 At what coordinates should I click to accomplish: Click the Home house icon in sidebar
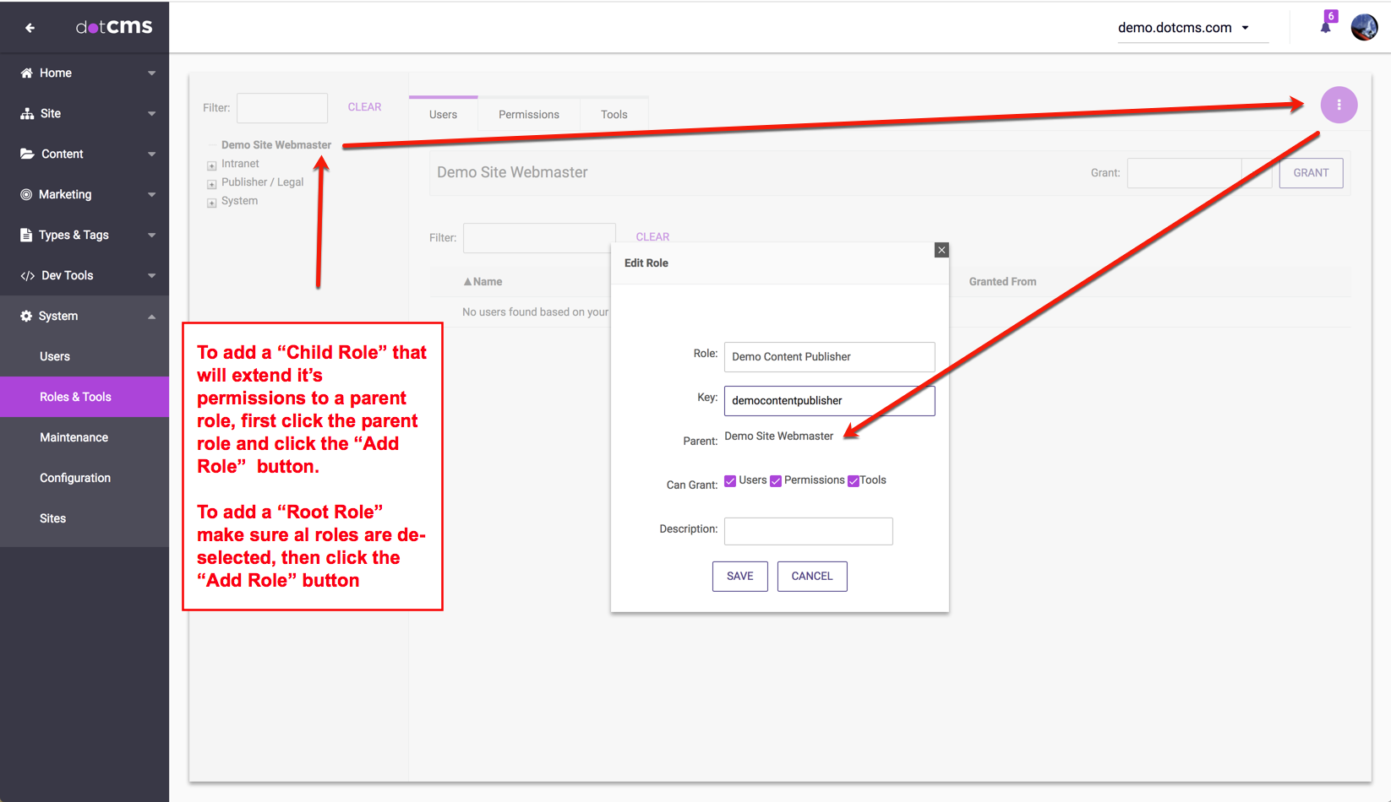(26, 73)
